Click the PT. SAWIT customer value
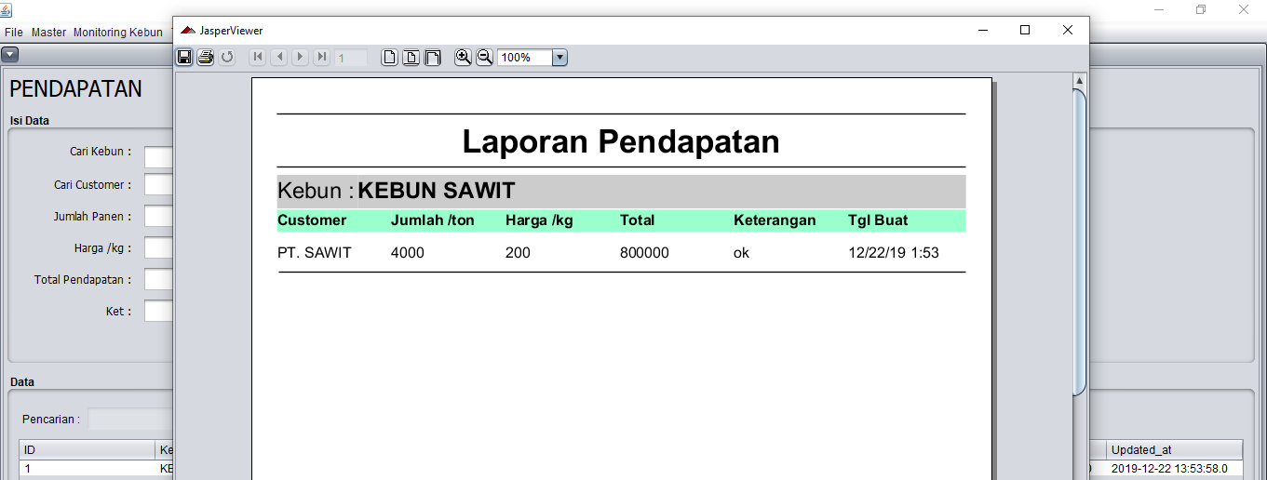Screen dimensions: 1267x480 point(315,253)
